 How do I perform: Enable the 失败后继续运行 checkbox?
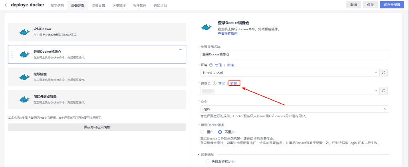pos(208,161)
